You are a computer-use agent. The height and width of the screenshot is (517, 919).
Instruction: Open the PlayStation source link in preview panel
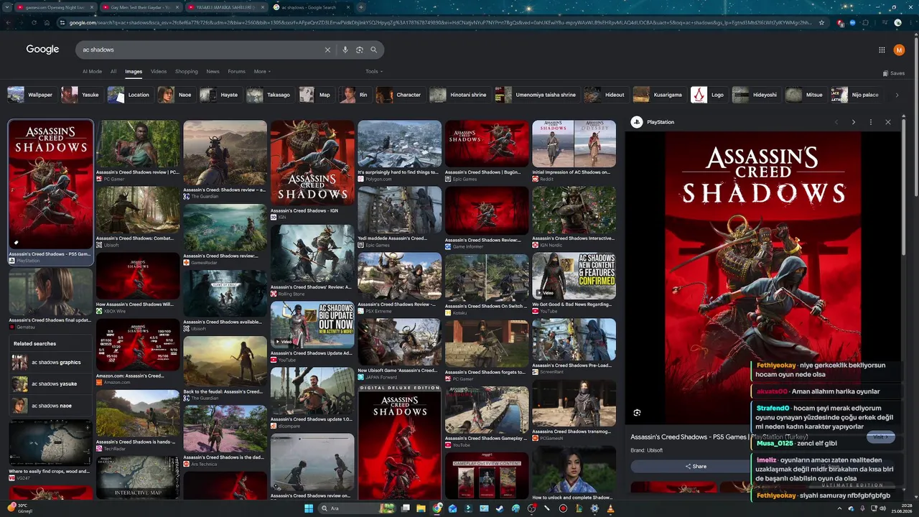point(653,122)
